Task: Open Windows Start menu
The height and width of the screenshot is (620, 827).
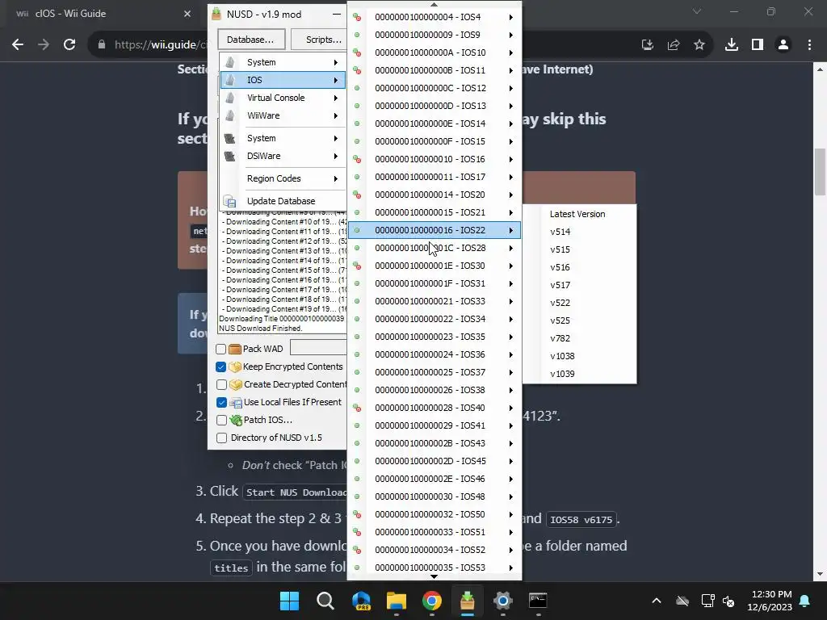Action: click(x=290, y=601)
